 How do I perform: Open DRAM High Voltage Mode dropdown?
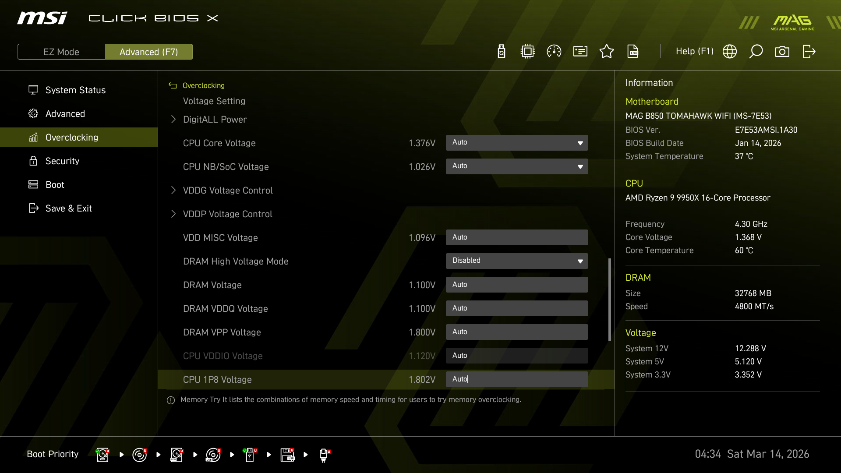(517, 261)
